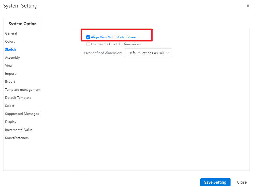253x189 pixels.
Task: Select the System Option tab
Action: (23, 24)
